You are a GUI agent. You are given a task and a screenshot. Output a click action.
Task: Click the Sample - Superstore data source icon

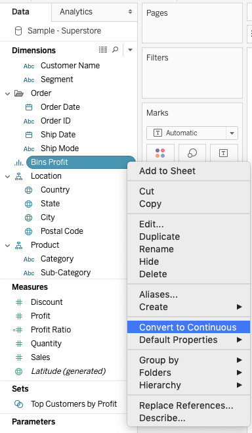(18, 31)
